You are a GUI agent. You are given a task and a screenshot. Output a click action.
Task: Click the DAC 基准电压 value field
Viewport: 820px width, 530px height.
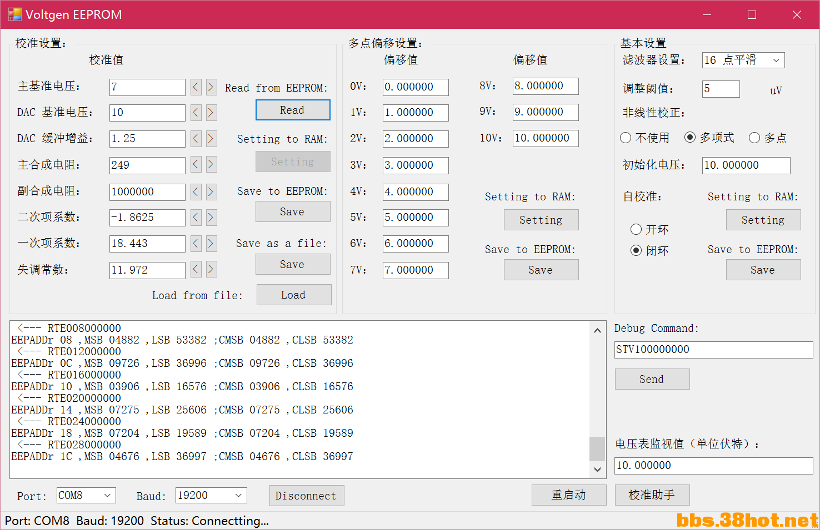click(x=147, y=113)
